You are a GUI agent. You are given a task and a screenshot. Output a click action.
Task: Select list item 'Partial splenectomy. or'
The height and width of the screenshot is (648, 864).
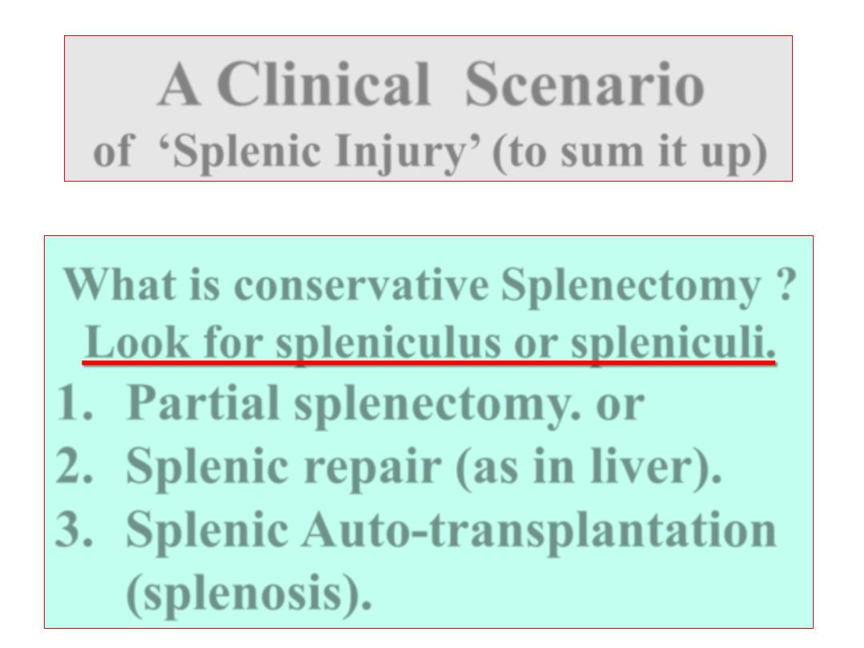pos(385,404)
